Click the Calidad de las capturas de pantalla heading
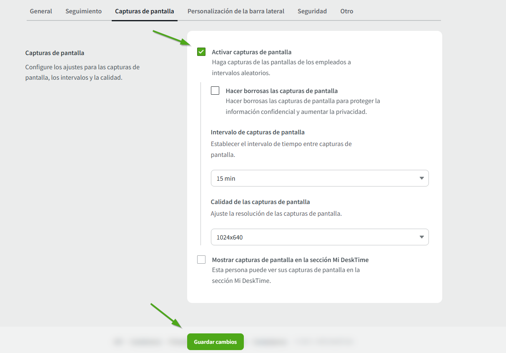 coord(260,202)
